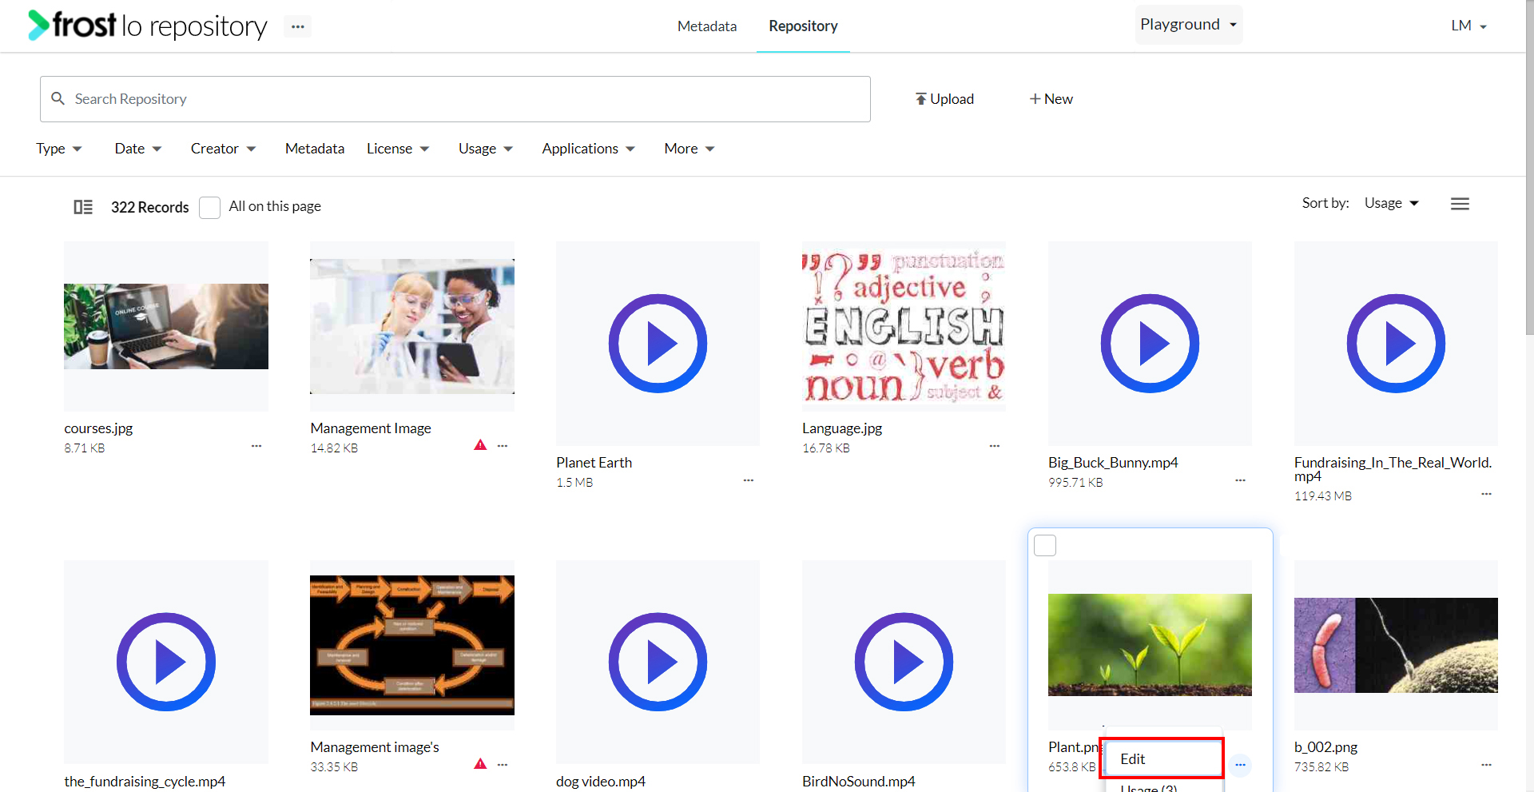This screenshot has width=1534, height=792.
Task: Click the frost logo icon
Action: coord(38,25)
